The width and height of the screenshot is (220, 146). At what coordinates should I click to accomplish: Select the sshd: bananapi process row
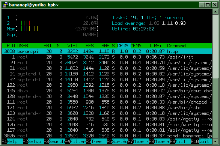107,136
